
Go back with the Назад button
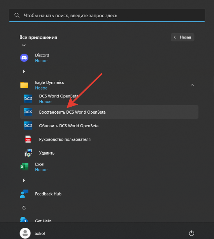(x=182, y=37)
